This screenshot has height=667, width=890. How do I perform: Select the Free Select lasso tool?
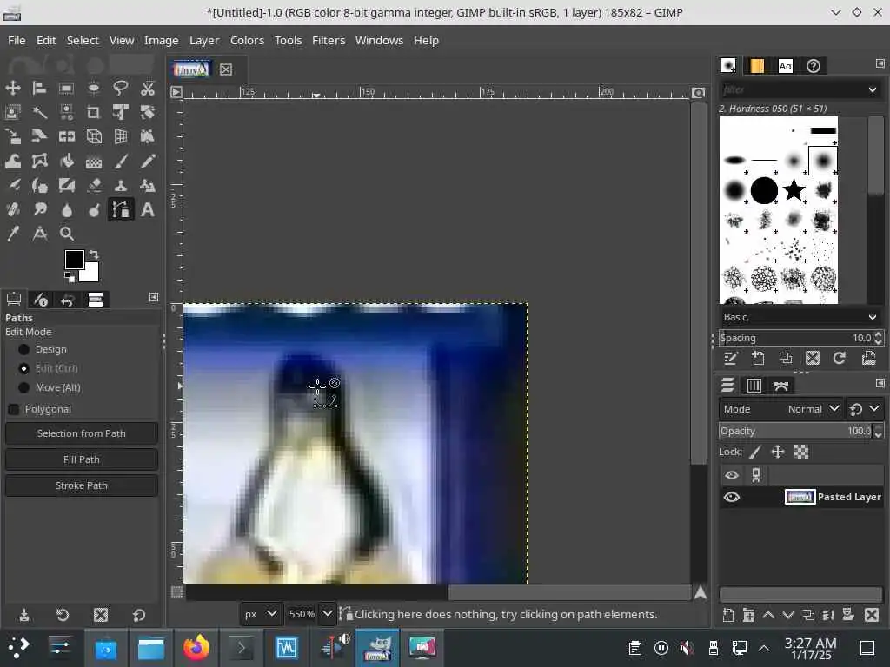click(x=120, y=88)
